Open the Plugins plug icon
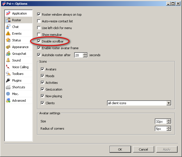The height and width of the screenshot is (157, 182). click(x=8, y=80)
